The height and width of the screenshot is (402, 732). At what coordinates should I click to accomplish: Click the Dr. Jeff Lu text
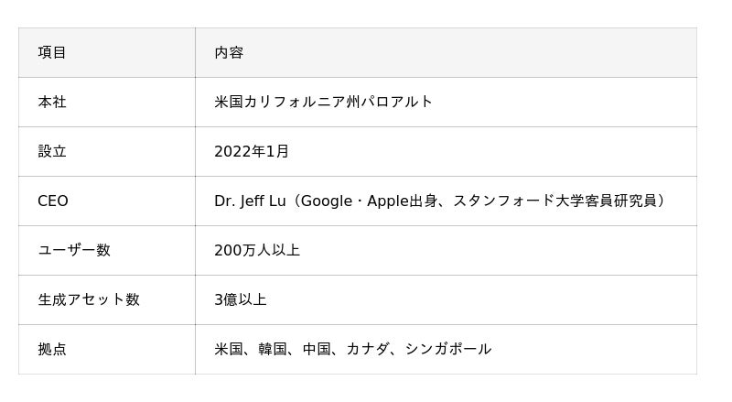[x=249, y=201]
